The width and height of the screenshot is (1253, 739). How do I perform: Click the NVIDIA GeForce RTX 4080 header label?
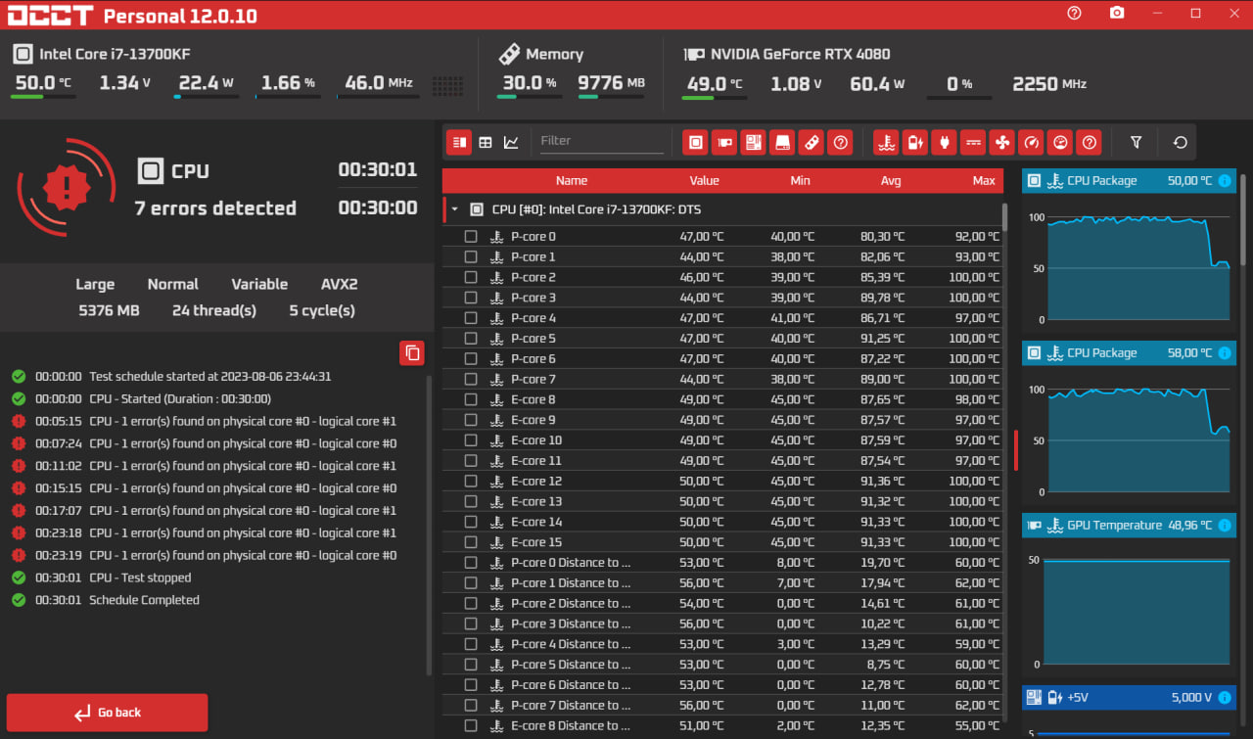click(801, 54)
